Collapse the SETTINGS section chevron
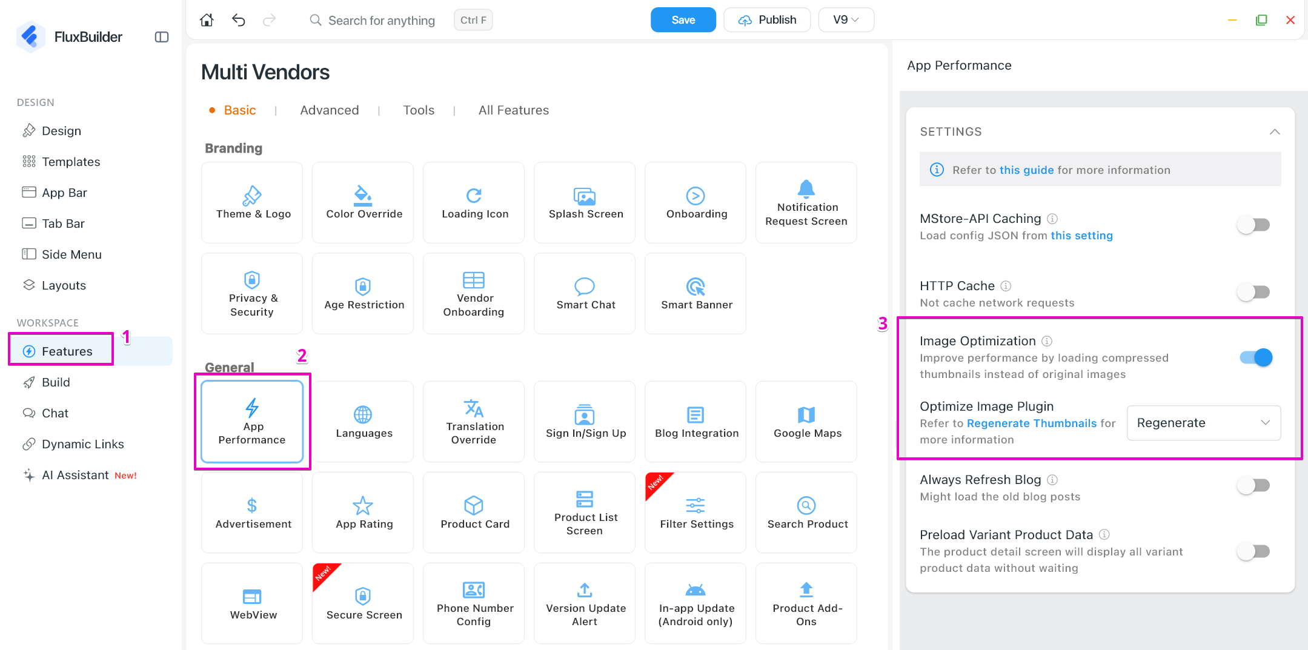 (1275, 132)
